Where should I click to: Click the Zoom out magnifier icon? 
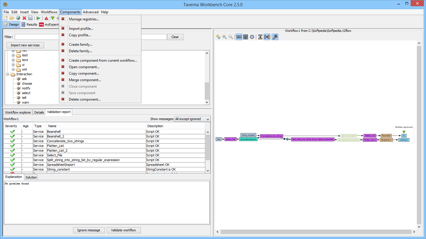tap(231, 37)
